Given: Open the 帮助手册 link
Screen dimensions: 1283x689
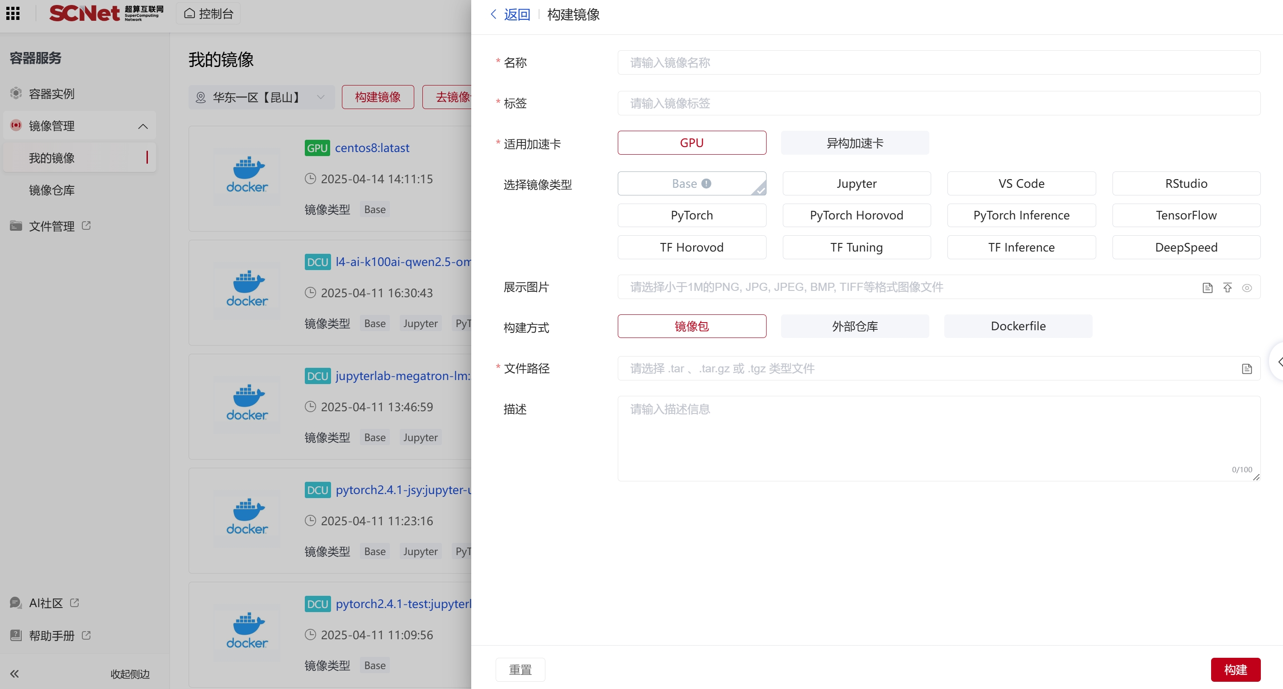Looking at the screenshot, I should (x=51, y=635).
